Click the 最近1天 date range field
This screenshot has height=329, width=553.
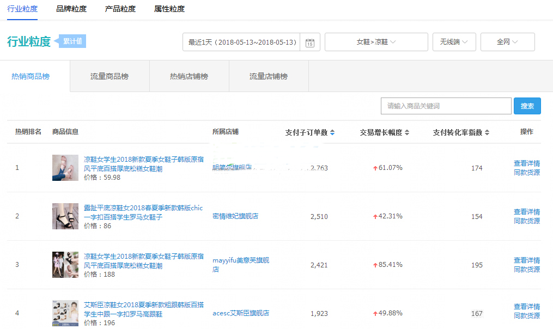pyautogui.click(x=242, y=42)
